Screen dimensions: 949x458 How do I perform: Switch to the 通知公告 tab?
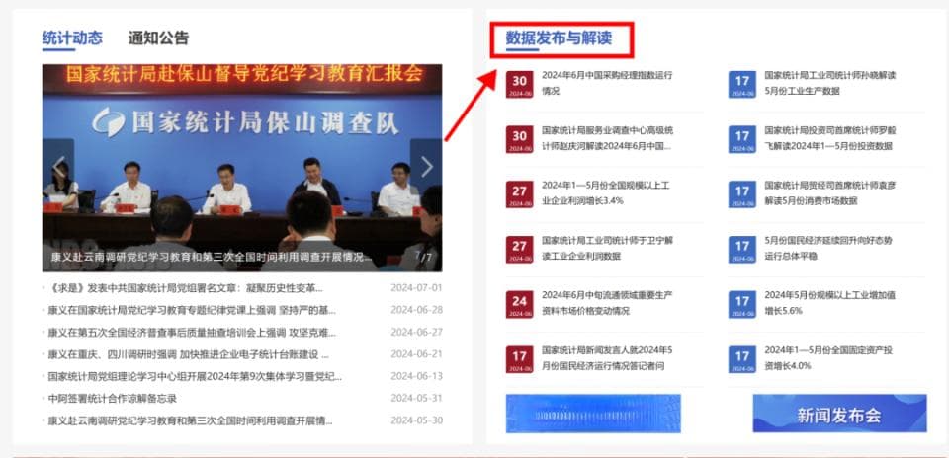158,38
